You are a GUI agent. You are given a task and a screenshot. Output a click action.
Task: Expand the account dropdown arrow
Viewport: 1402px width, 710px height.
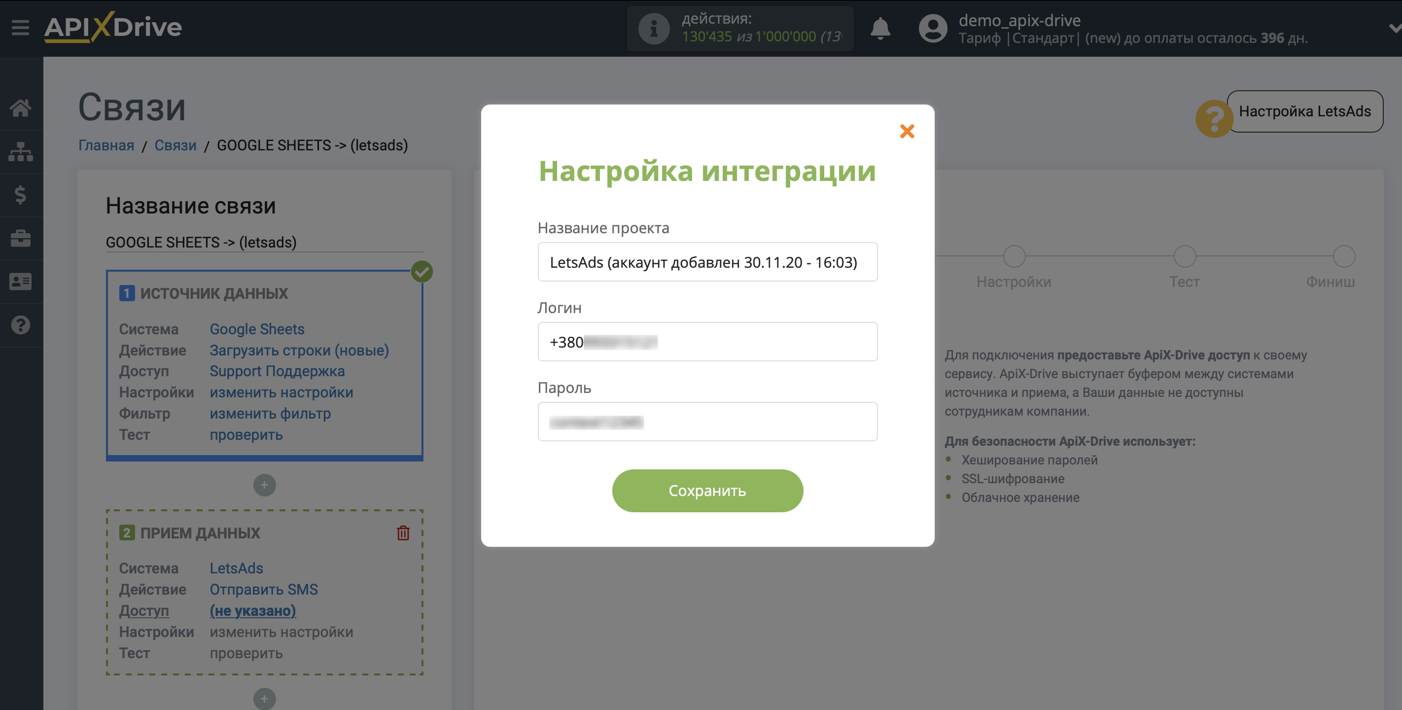(x=1395, y=28)
